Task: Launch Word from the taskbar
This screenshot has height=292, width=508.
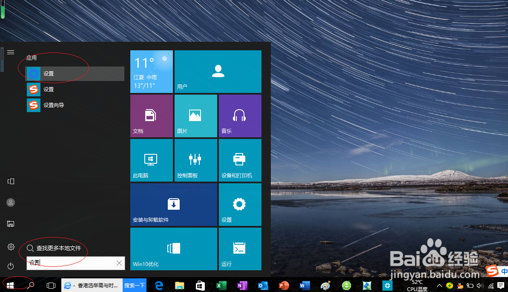Action: 304,286
